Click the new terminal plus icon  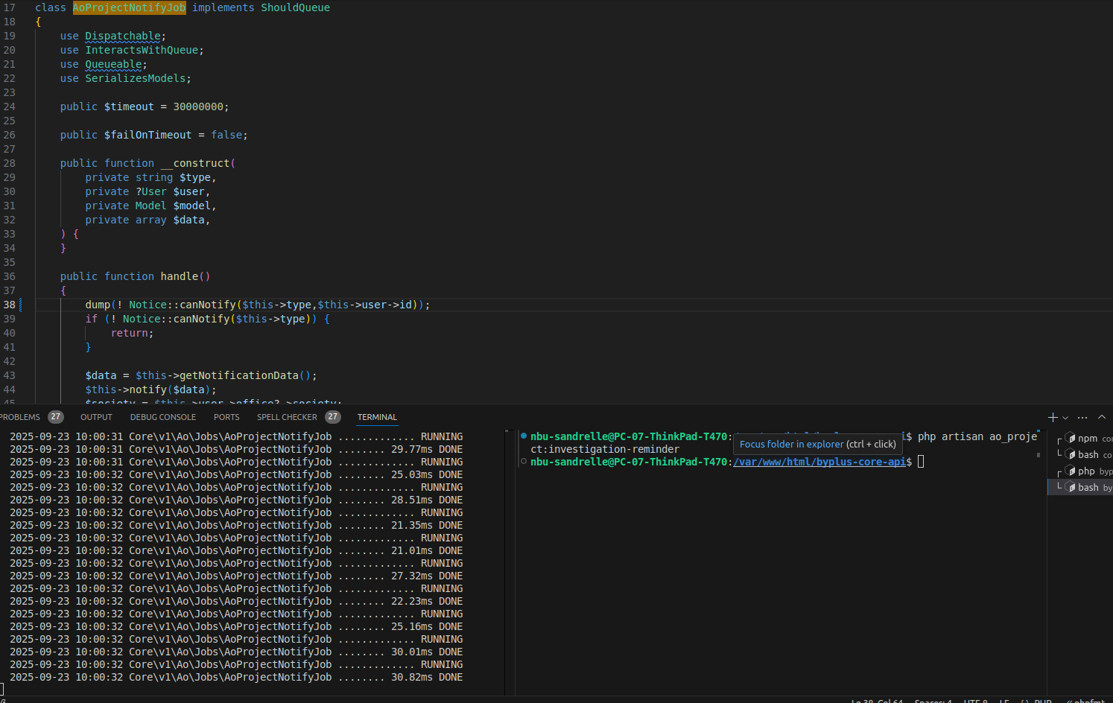coord(1053,417)
